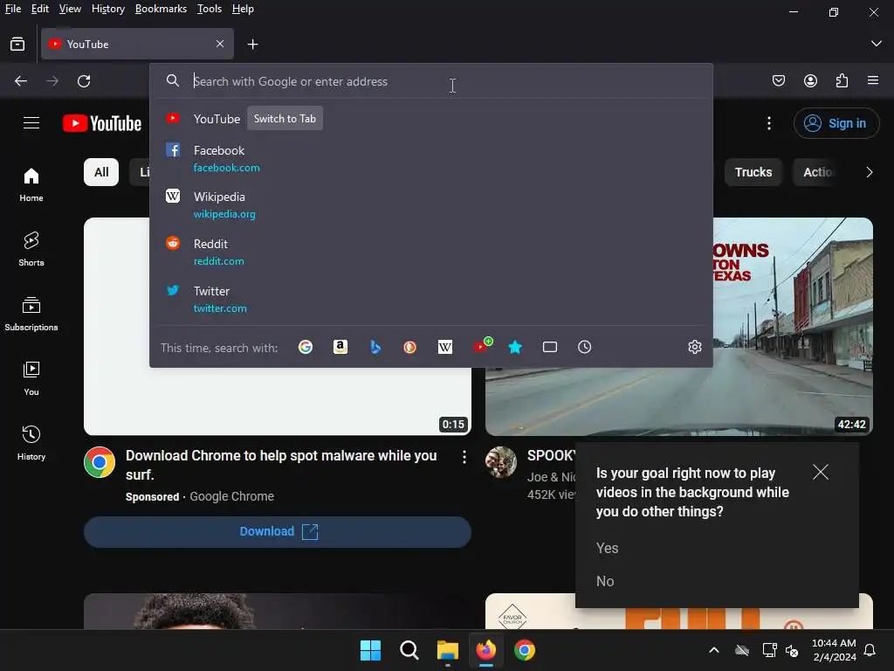The width and height of the screenshot is (894, 671).
Task: Answer Yes in the survey
Action: pyautogui.click(x=608, y=549)
